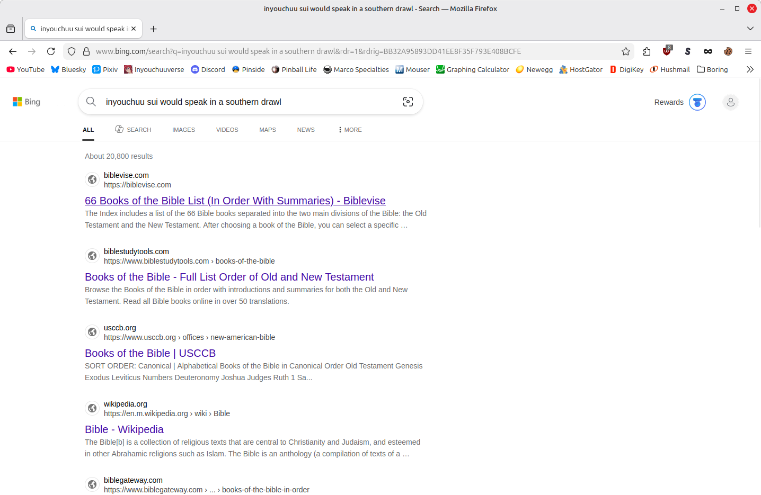Open Books of the Bible USCCB result
The image size is (761, 495).
click(151, 353)
